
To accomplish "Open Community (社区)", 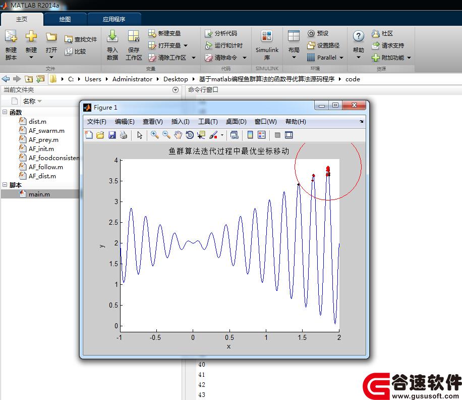I will coord(382,33).
